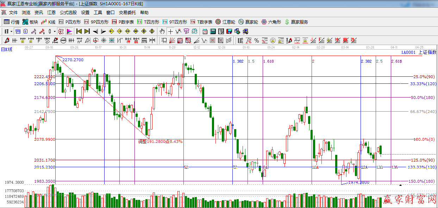Click the calendar date icon
Image resolution: width=438 pixels, height=208 pixels.
[x=205, y=31]
